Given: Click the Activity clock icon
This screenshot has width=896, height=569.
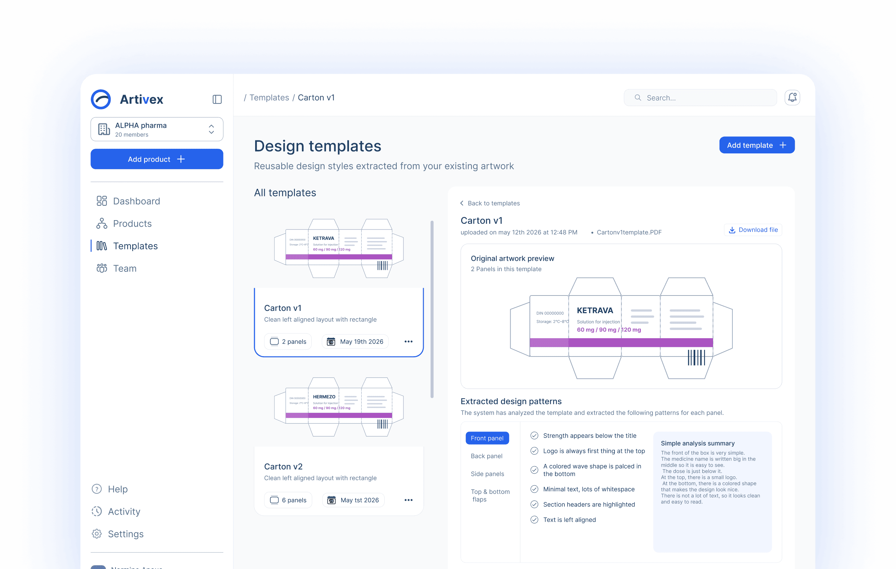Looking at the screenshot, I should coord(97,511).
